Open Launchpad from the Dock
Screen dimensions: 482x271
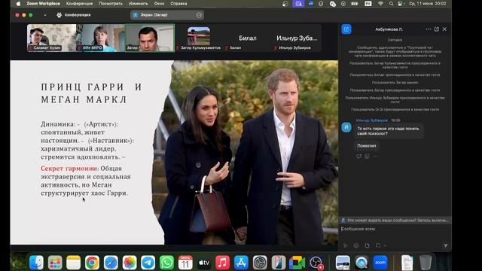coord(55,263)
